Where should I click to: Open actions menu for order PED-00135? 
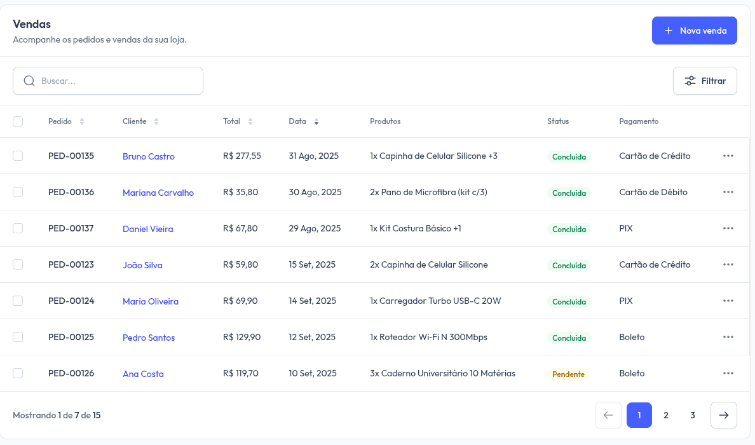[728, 156]
